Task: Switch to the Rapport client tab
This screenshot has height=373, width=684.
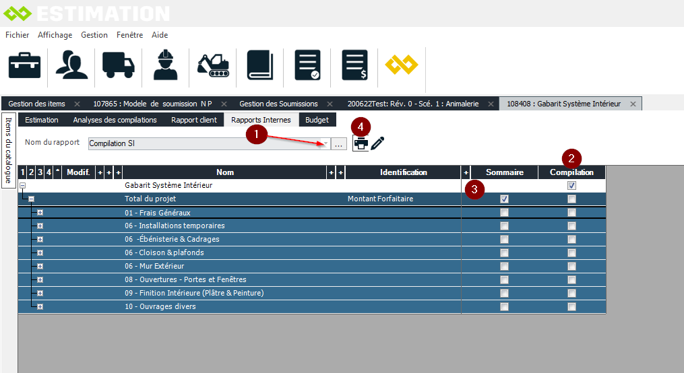Action: [x=193, y=120]
